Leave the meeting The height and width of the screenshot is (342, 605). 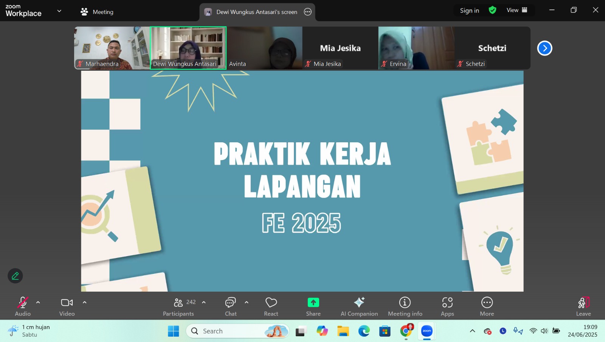(583, 306)
